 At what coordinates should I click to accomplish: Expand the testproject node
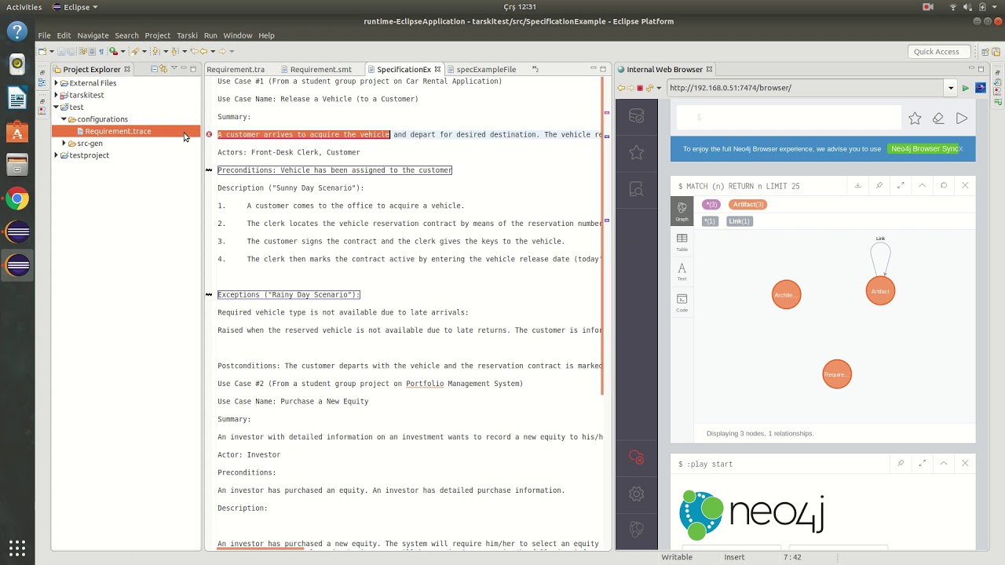pyautogui.click(x=56, y=155)
